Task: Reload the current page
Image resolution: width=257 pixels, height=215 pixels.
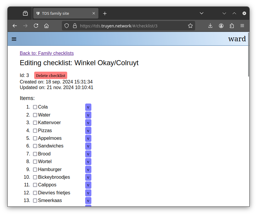Action: click(x=36, y=26)
